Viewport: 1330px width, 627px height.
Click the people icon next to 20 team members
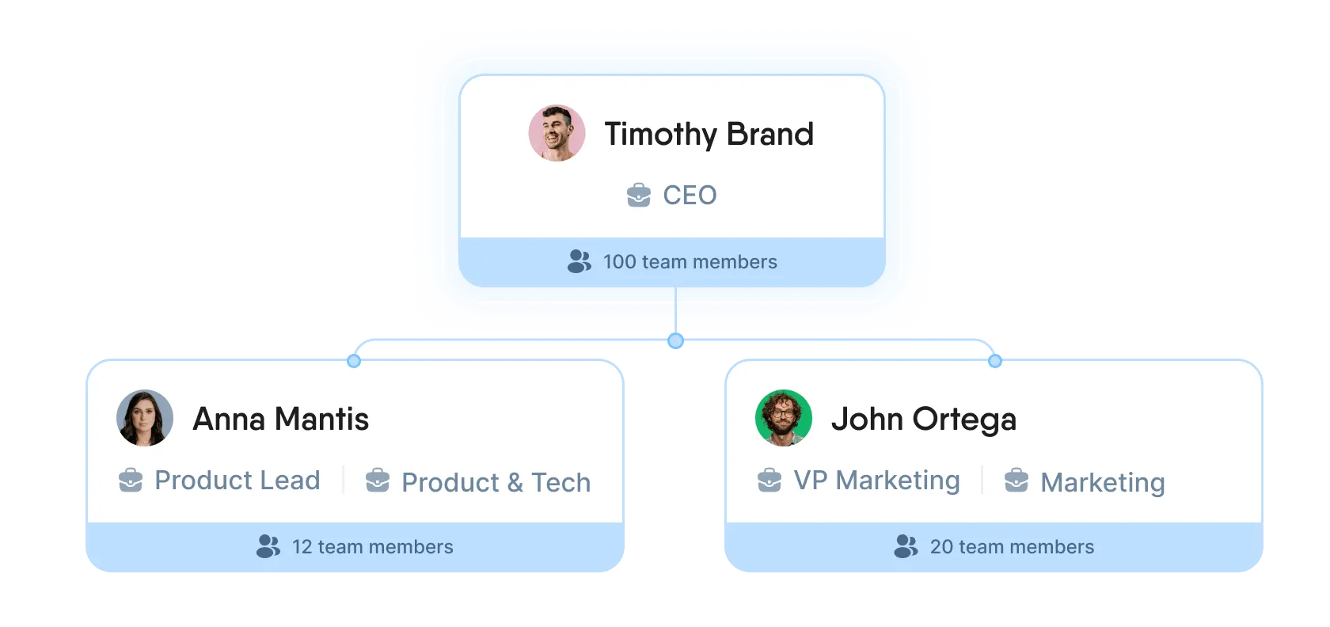(906, 546)
